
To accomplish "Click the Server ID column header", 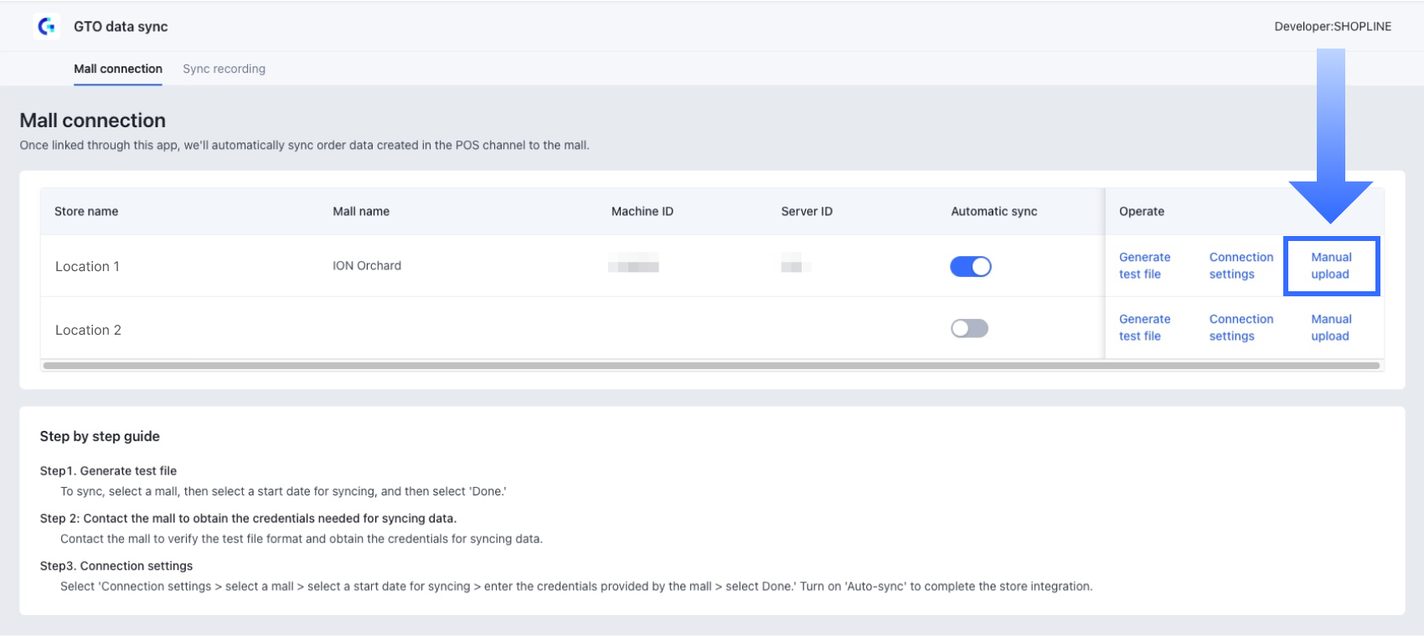I will pos(807,212).
